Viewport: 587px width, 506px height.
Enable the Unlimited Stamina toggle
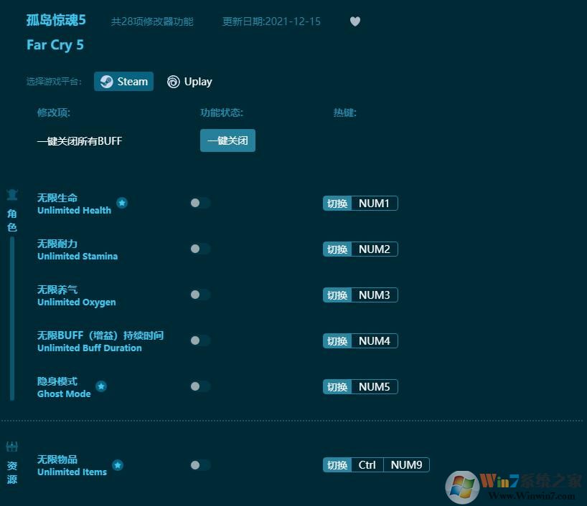click(199, 249)
